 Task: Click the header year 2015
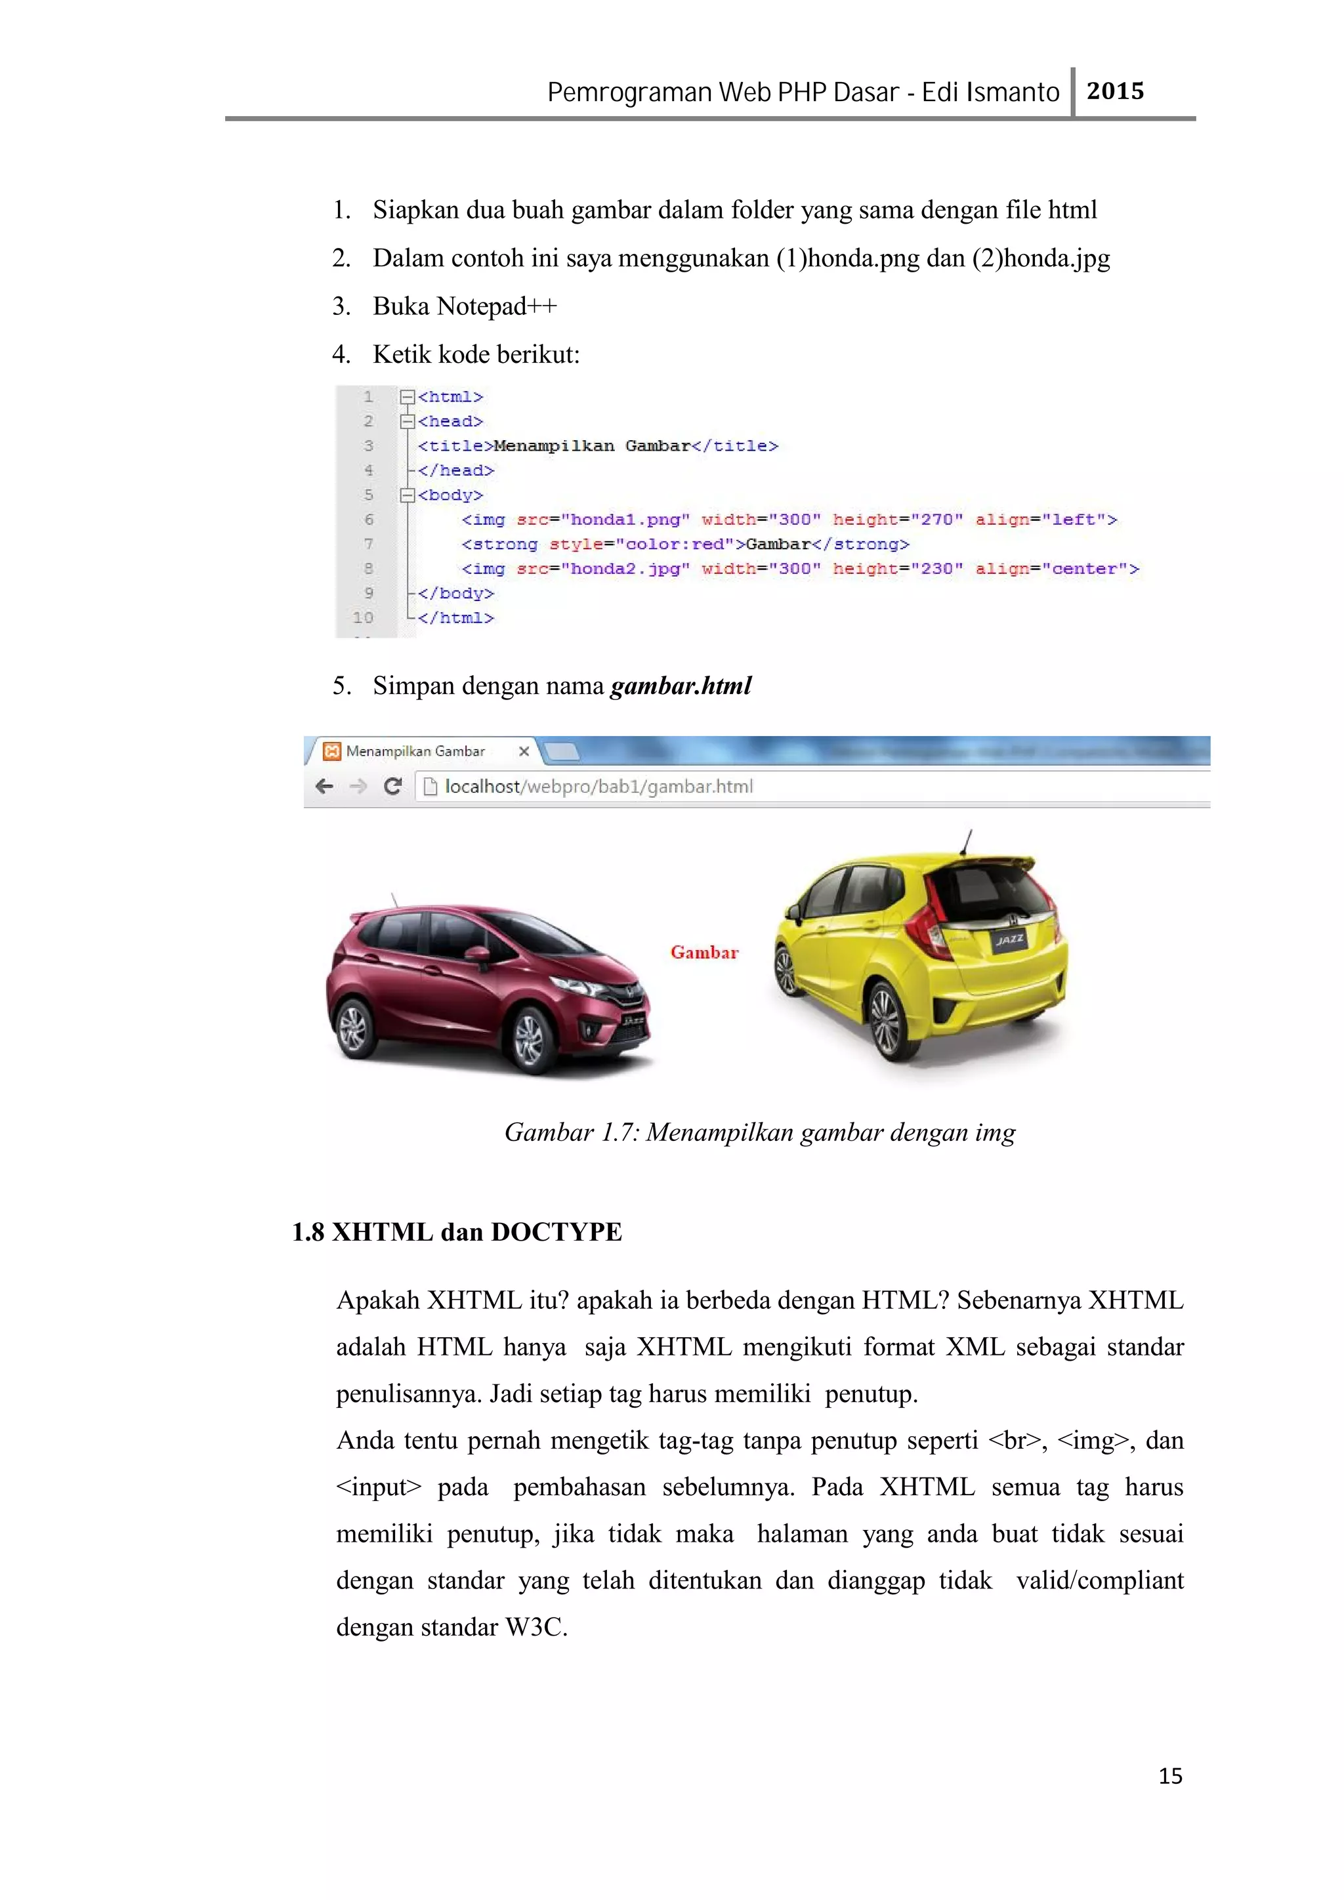pos(1115,91)
